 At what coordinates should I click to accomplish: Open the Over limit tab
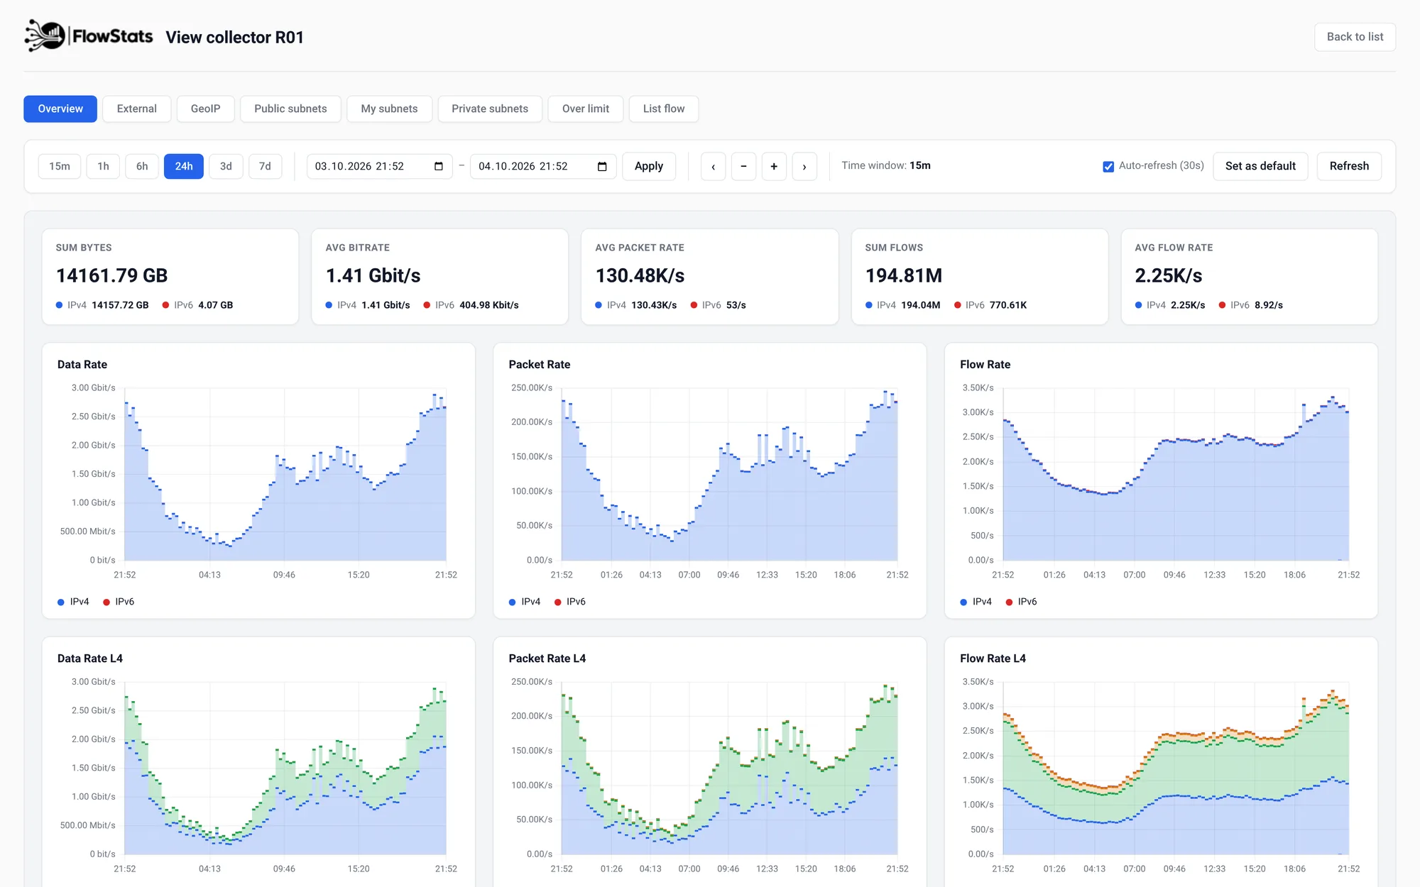click(x=586, y=109)
